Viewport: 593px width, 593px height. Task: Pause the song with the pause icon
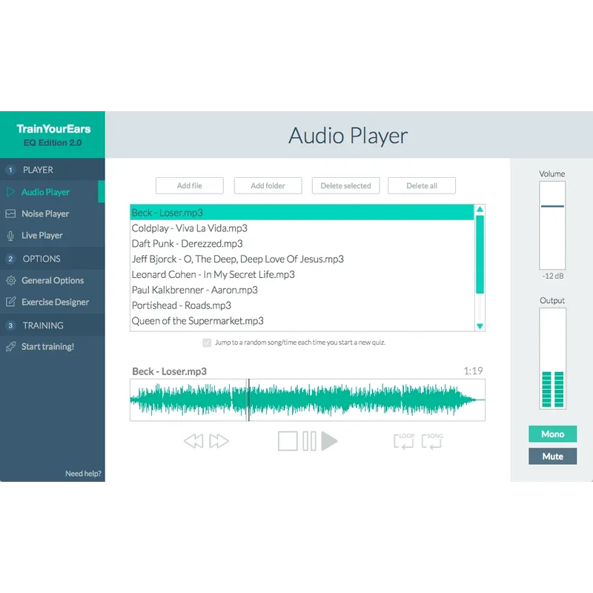(309, 441)
